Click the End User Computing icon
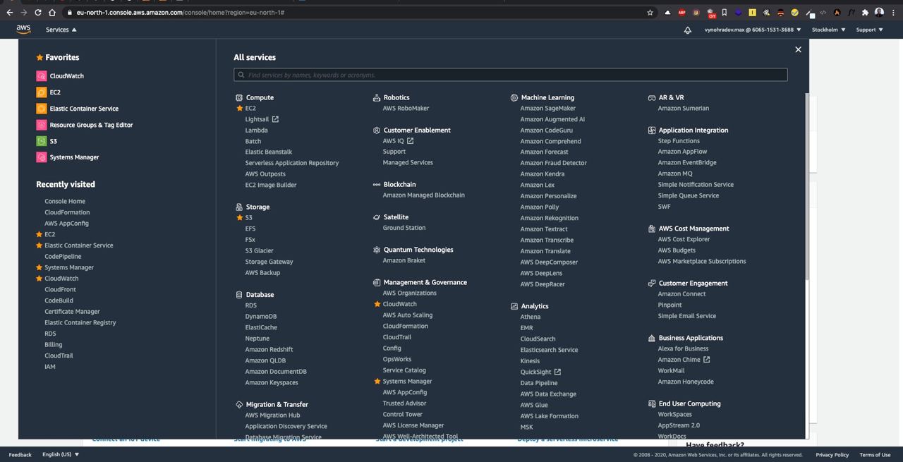This screenshot has width=903, height=462. coord(652,404)
